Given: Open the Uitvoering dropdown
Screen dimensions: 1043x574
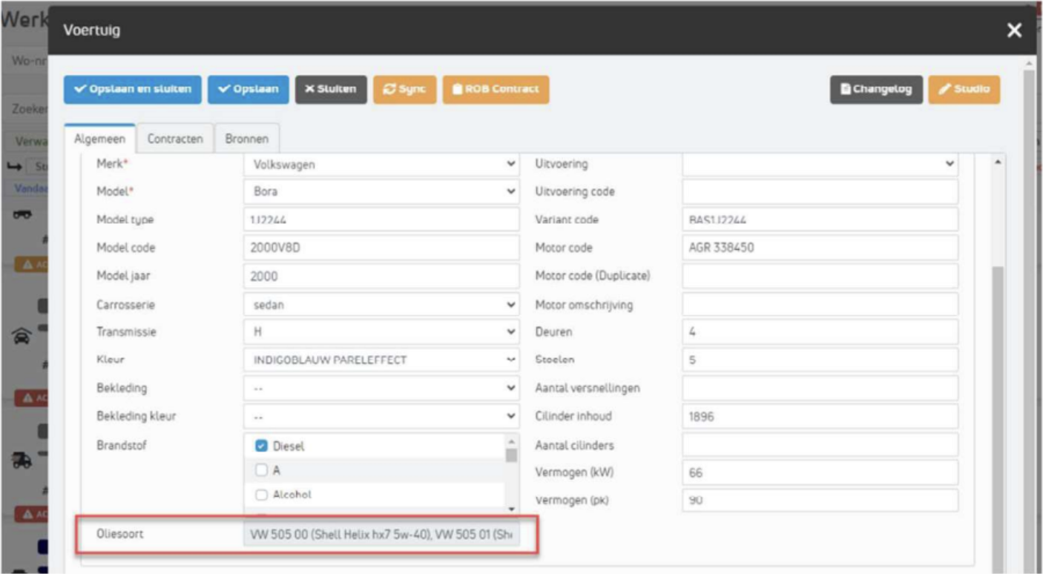Looking at the screenshot, I should pyautogui.click(x=820, y=164).
